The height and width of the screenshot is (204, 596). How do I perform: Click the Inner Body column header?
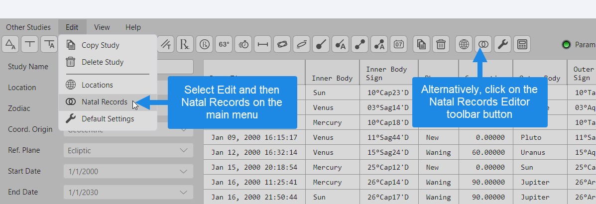tap(332, 78)
